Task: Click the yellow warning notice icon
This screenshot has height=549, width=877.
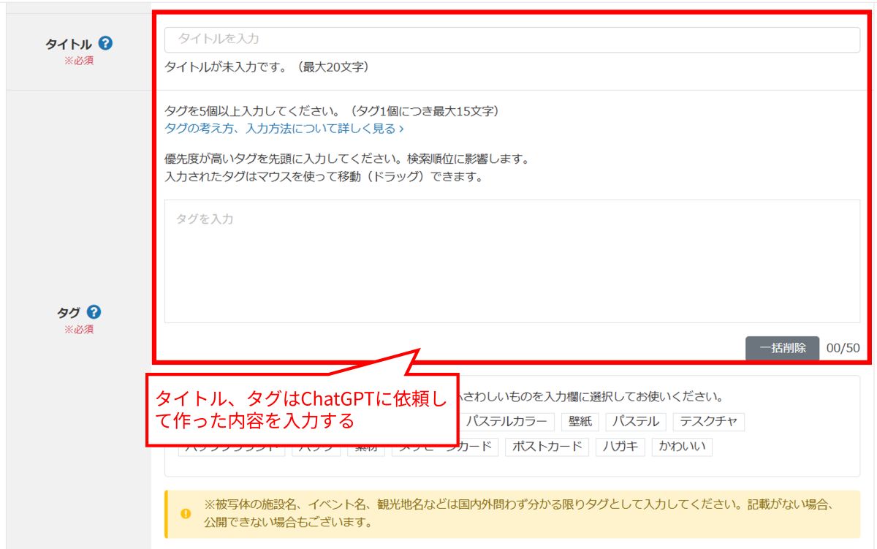Action: click(186, 514)
